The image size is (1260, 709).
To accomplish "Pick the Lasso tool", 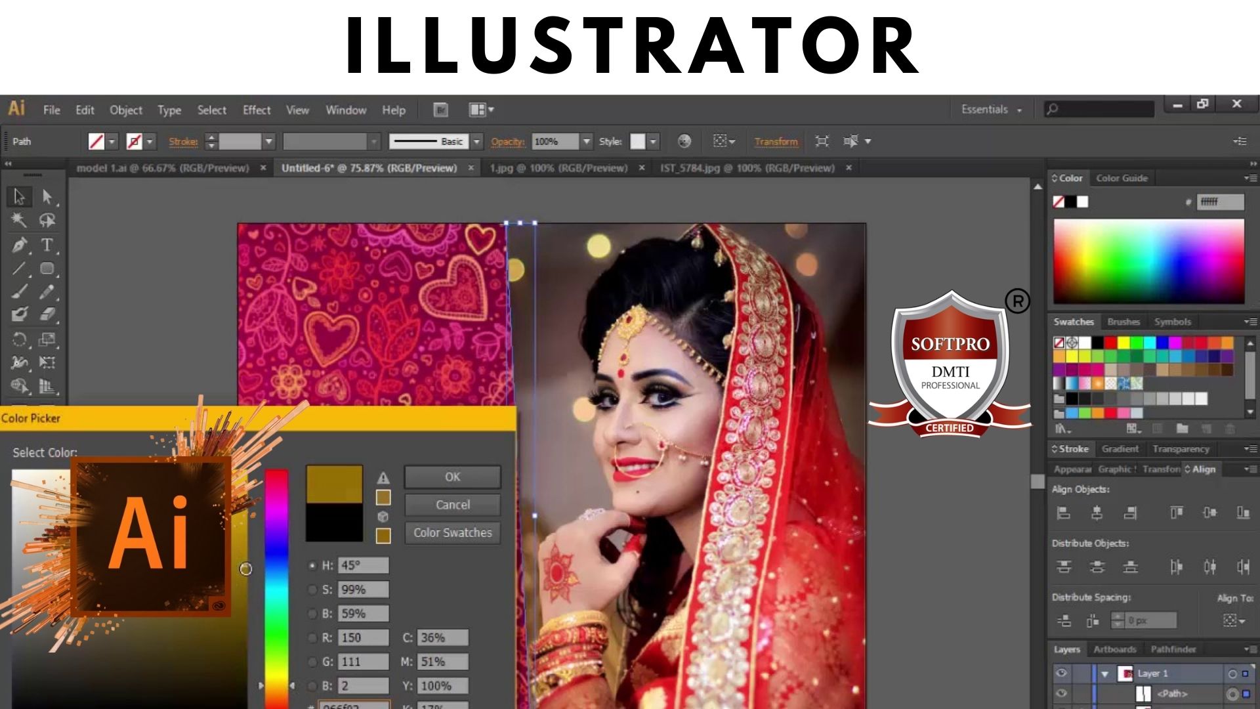I will tap(47, 220).
